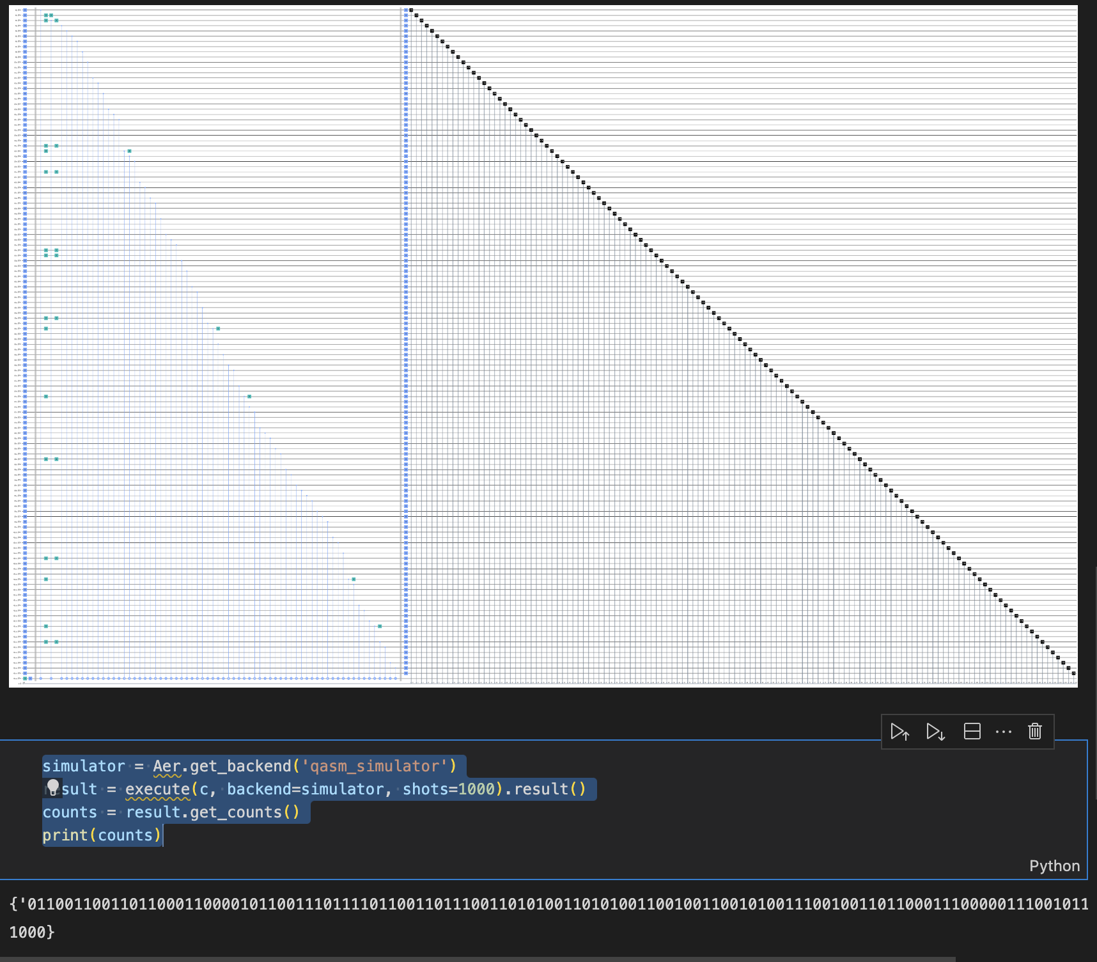The width and height of the screenshot is (1097, 962).
Task: Click on the 'print(counts)' line
Action: coord(102,835)
